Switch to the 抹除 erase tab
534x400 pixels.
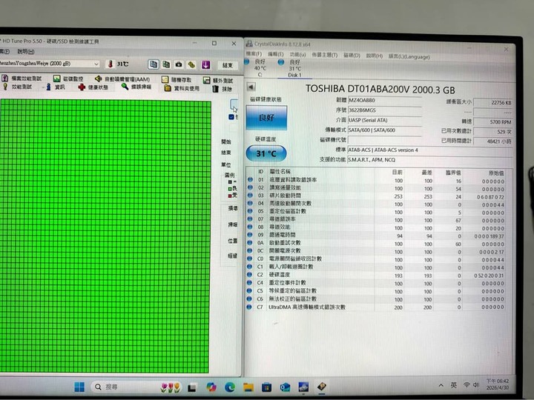222,89
